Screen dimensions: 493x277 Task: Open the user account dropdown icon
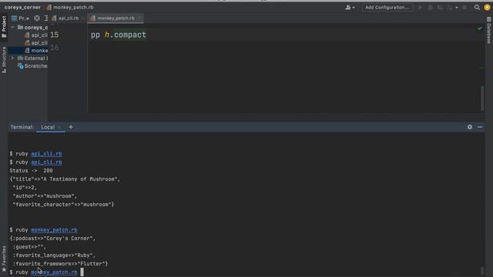[x=350, y=7]
